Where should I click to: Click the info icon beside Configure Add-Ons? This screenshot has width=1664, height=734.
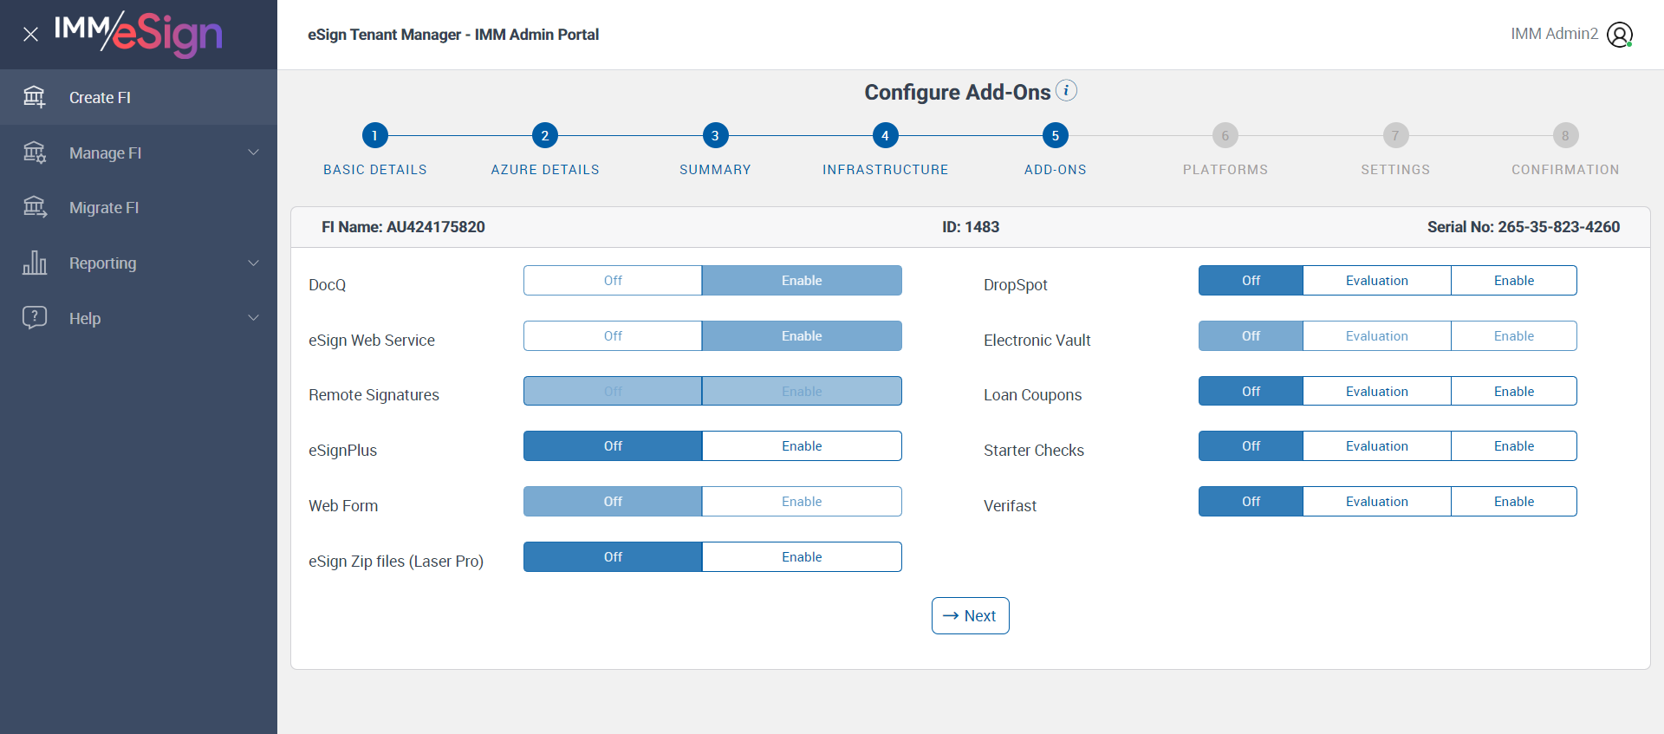point(1066,90)
